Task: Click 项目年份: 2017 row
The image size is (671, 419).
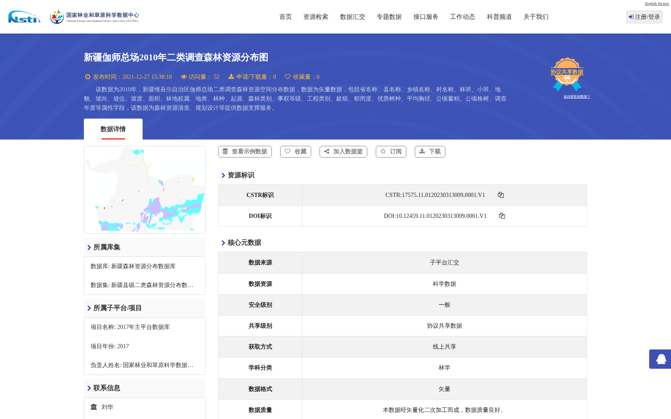Action: click(110, 347)
